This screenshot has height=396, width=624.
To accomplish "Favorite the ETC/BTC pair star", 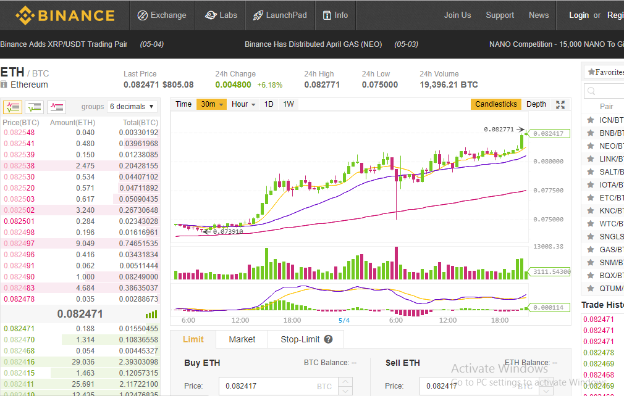I will (x=591, y=198).
